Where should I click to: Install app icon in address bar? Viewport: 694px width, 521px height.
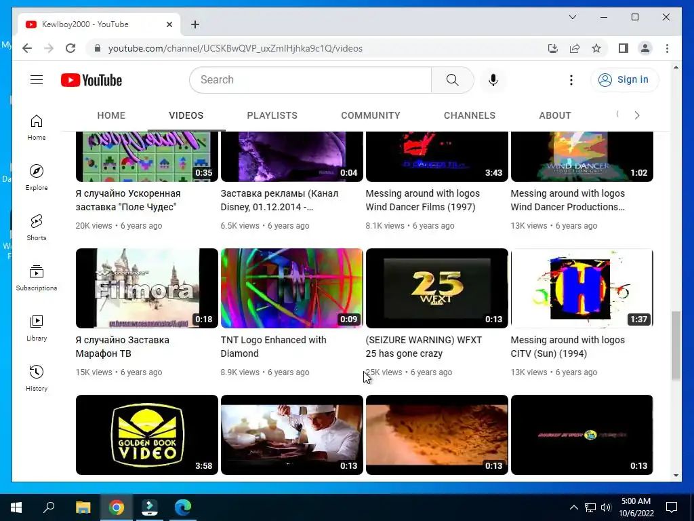coord(553,48)
